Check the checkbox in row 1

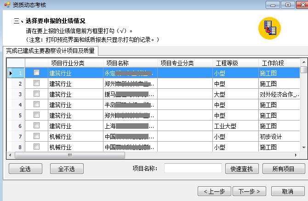point(37,73)
